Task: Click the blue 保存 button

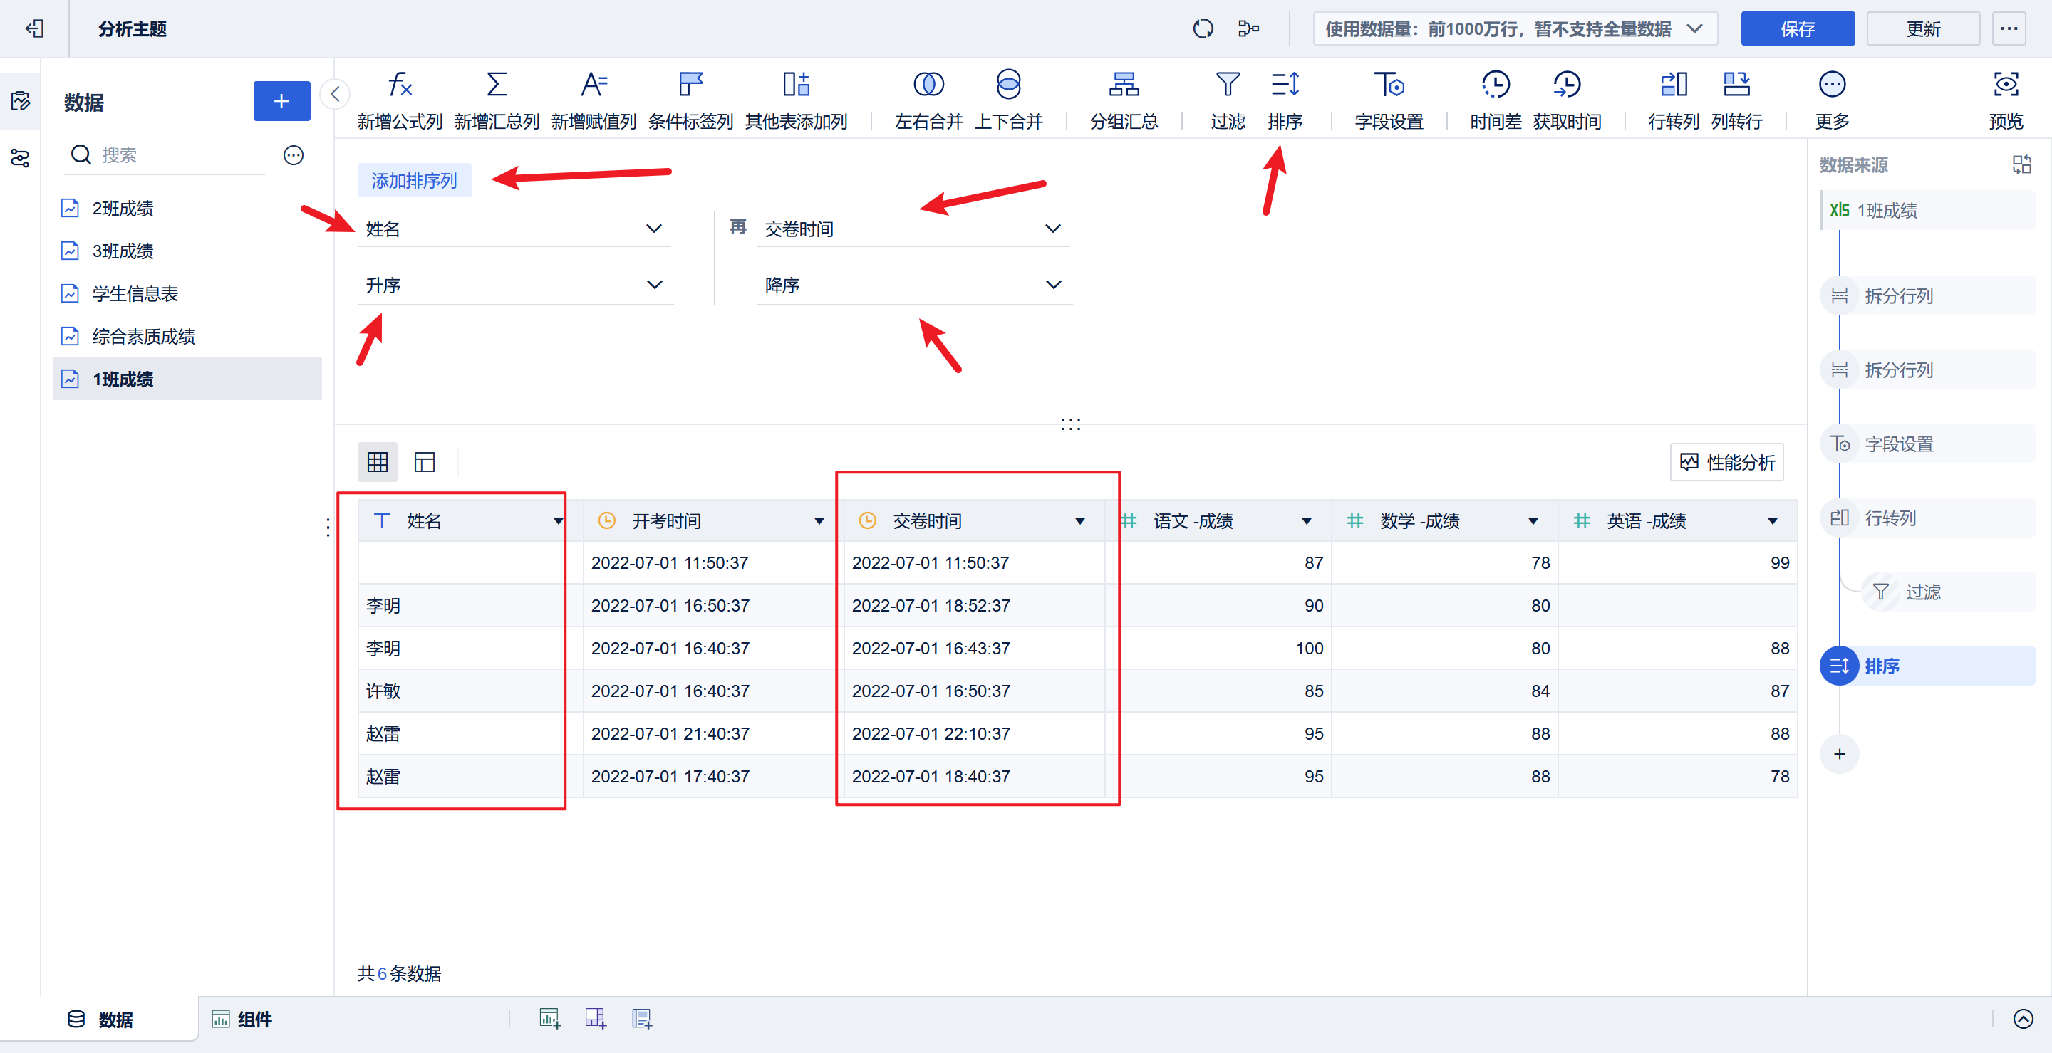Action: (x=1796, y=29)
